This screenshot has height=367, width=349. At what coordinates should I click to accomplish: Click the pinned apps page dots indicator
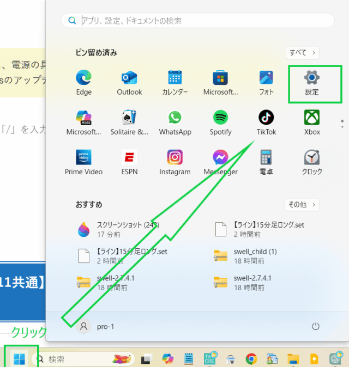click(342, 124)
